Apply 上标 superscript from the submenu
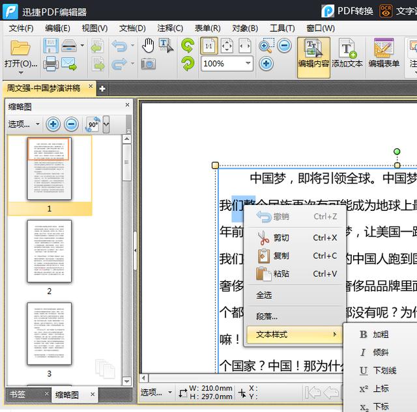Screen dimensions: 417x412 (x=381, y=389)
